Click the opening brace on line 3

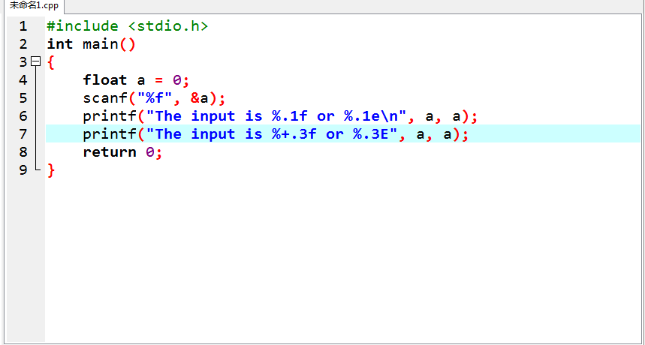pyautogui.click(x=50, y=62)
